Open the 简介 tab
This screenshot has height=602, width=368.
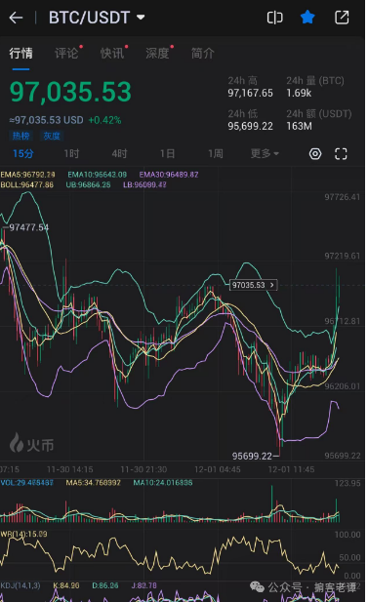(203, 53)
